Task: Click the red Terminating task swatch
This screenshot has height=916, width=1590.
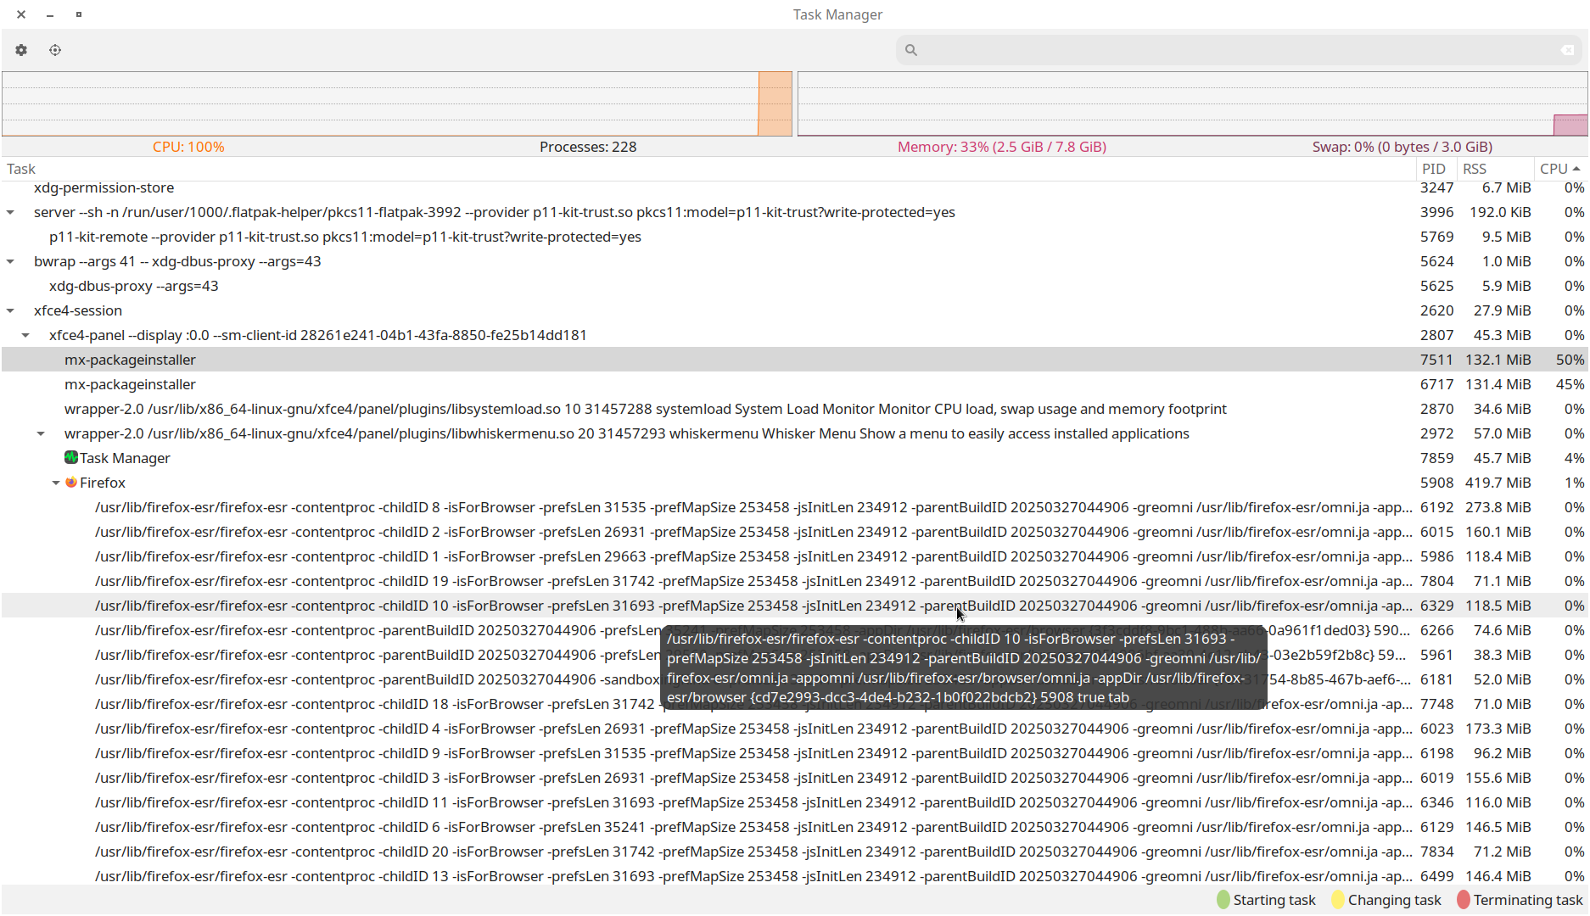Action: (x=1464, y=900)
